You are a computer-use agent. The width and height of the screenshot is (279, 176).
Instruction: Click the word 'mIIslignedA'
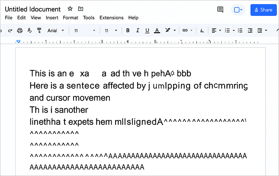tap(139, 122)
